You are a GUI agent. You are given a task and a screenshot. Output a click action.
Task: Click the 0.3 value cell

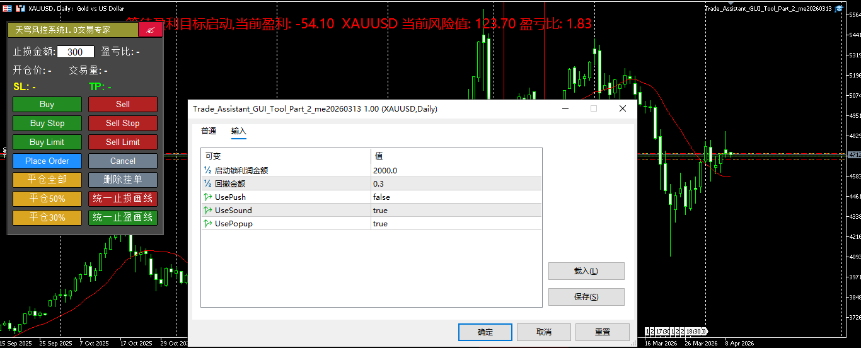point(456,183)
